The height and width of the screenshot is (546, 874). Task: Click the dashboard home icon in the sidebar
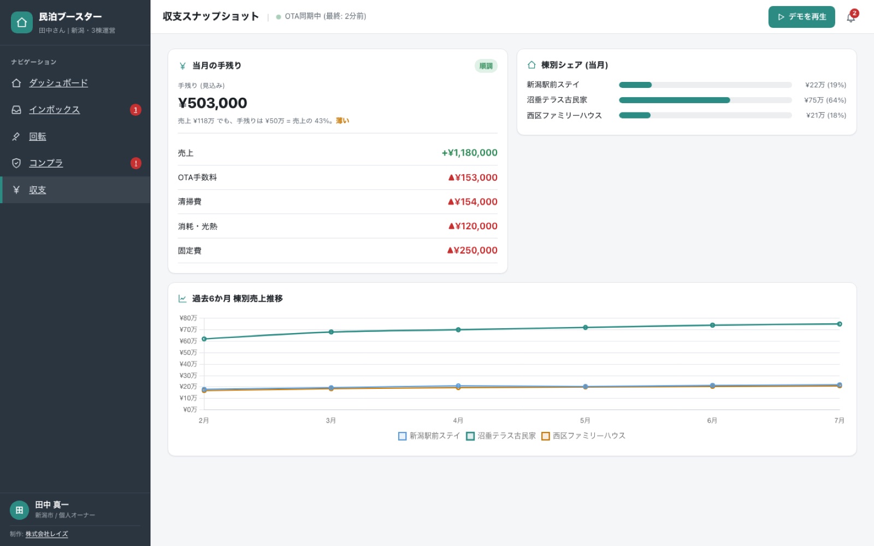(x=16, y=83)
